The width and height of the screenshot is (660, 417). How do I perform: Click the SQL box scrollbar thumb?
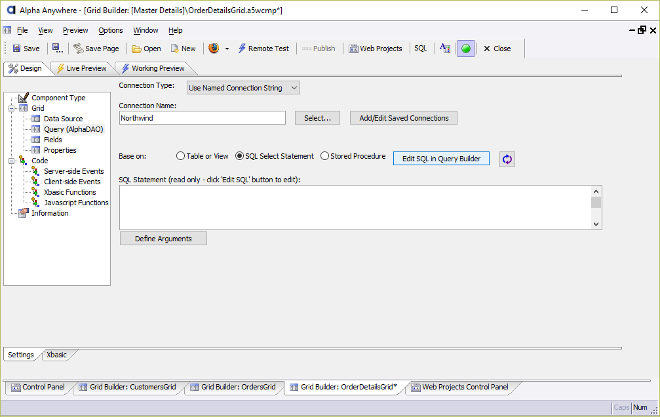596,202
